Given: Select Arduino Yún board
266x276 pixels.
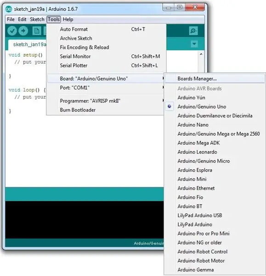Looking at the screenshot, I should [x=215, y=98].
